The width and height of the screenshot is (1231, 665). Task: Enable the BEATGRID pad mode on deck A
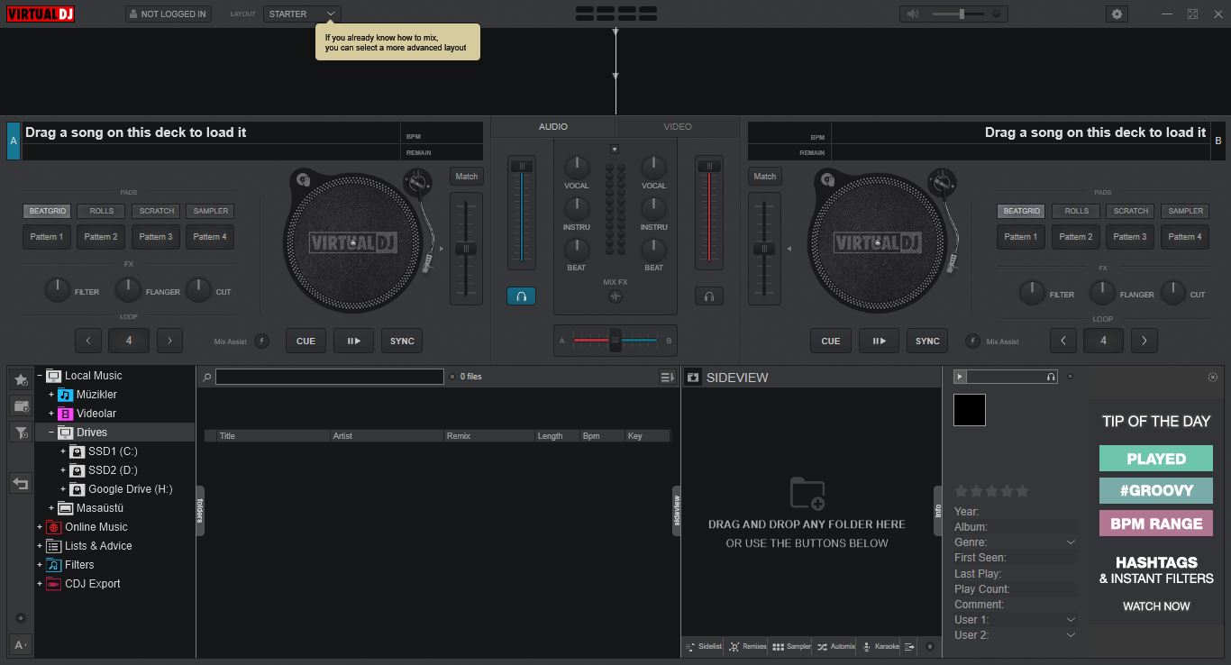[x=47, y=211]
